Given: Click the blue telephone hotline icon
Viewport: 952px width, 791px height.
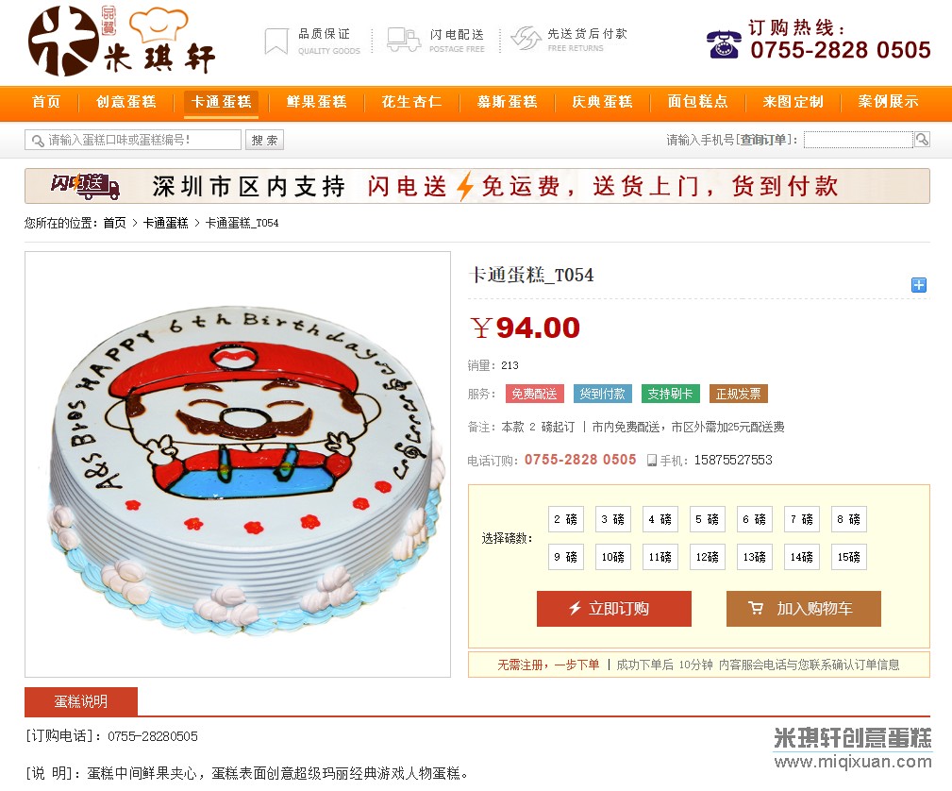Looking at the screenshot, I should (724, 44).
